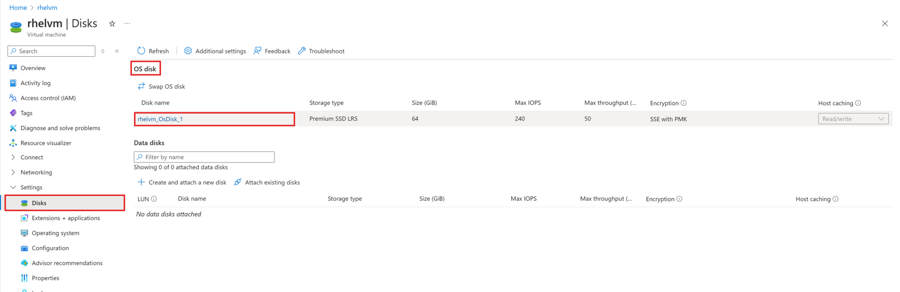This screenshot has width=900, height=292.
Task: Click the Attach existing disks icon
Action: pos(238,182)
